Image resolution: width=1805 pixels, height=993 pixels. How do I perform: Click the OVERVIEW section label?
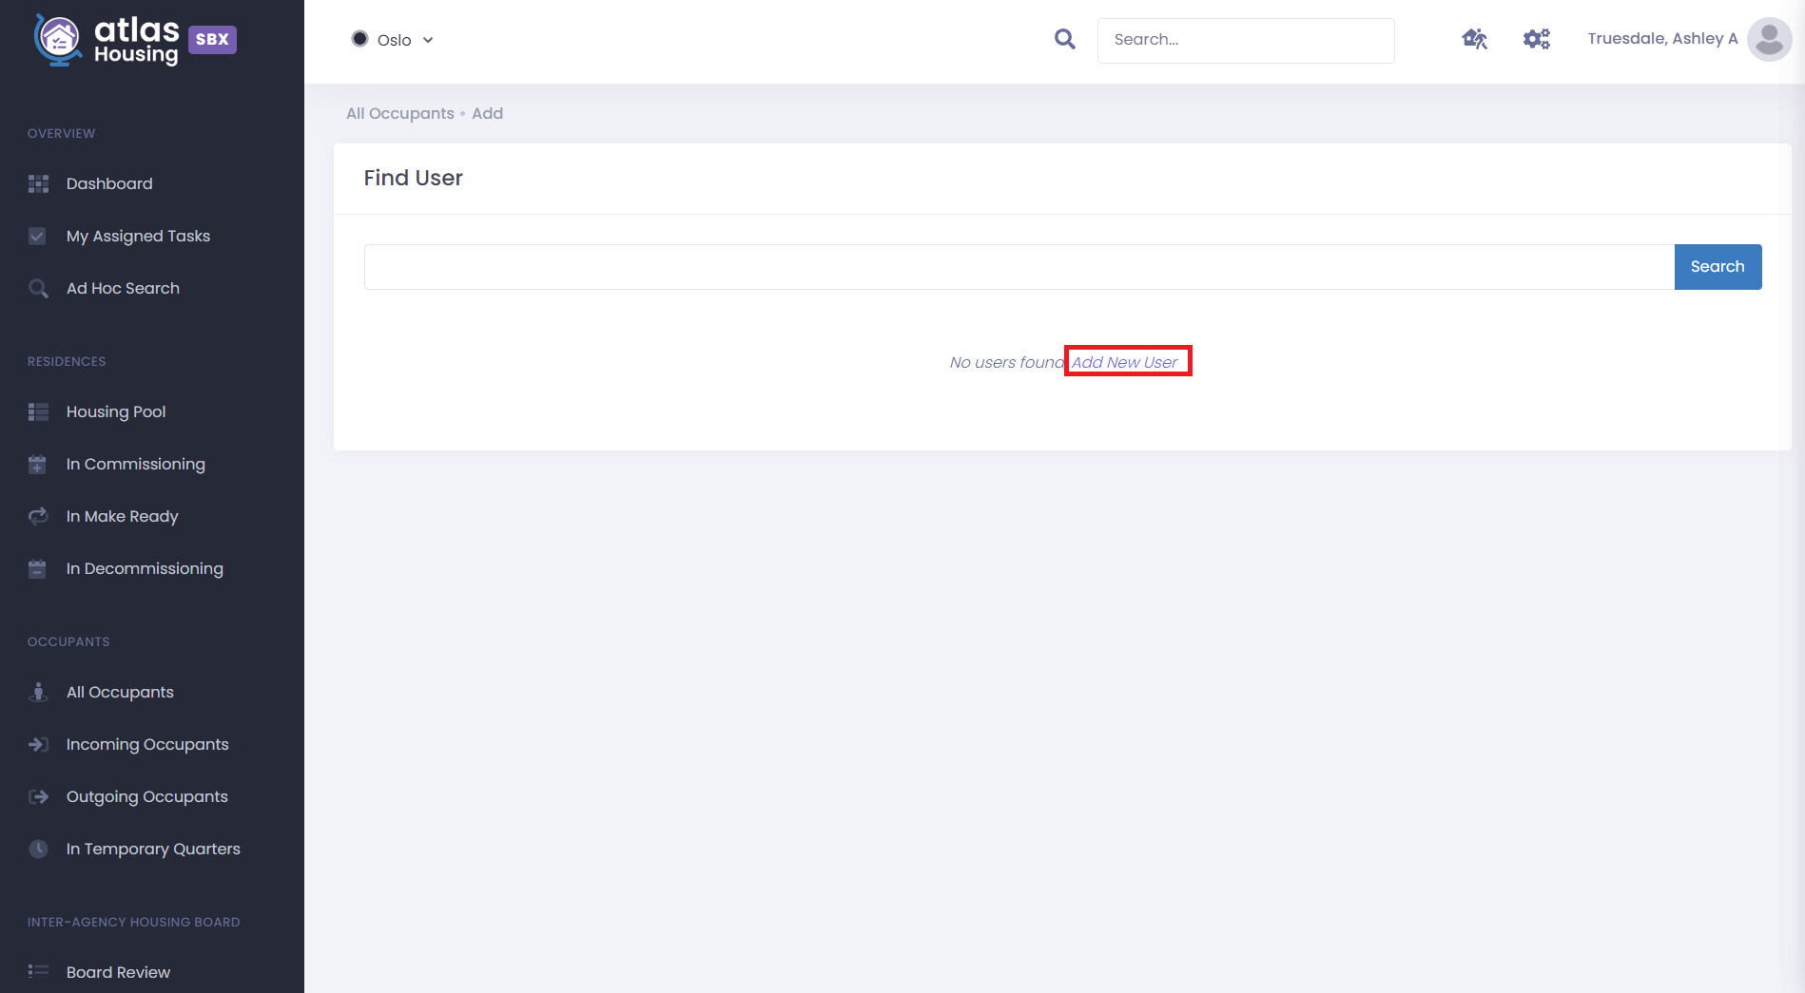tap(61, 133)
